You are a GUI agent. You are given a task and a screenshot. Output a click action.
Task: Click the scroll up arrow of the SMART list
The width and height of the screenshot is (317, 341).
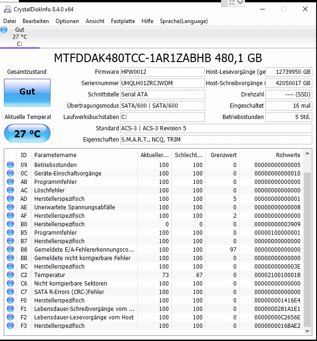pyautogui.click(x=307, y=153)
